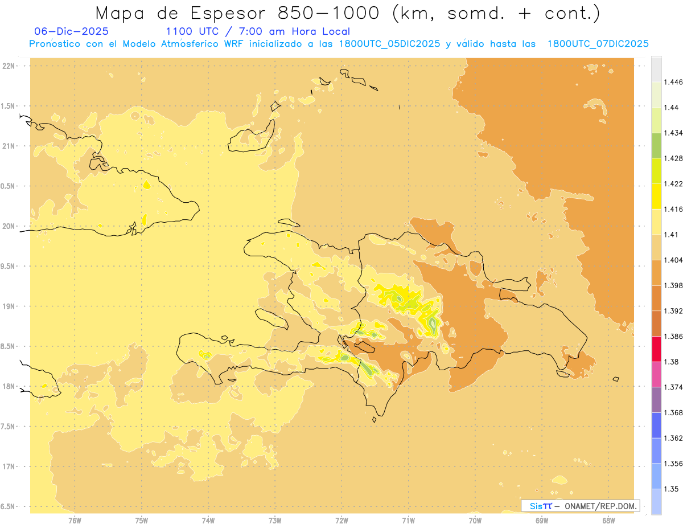The height and width of the screenshot is (528, 683).
Task: Click the '1.428' colorbar value
Action: (674, 158)
